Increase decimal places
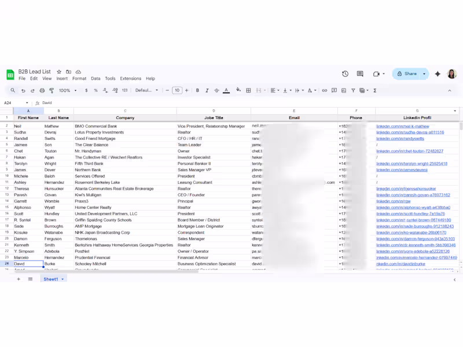The height and width of the screenshot is (347, 463). point(115,91)
